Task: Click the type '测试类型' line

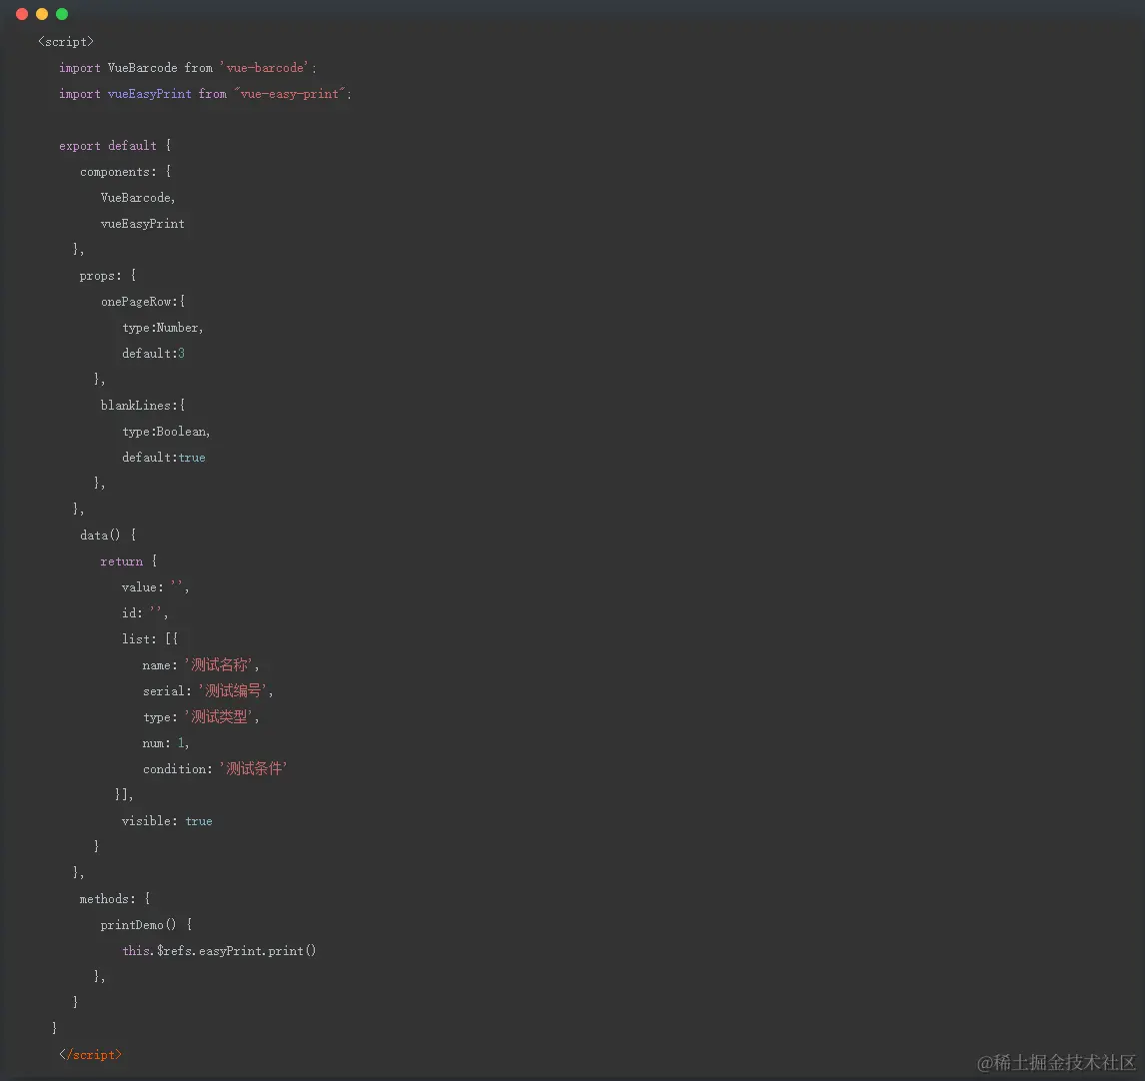Action: [201, 717]
